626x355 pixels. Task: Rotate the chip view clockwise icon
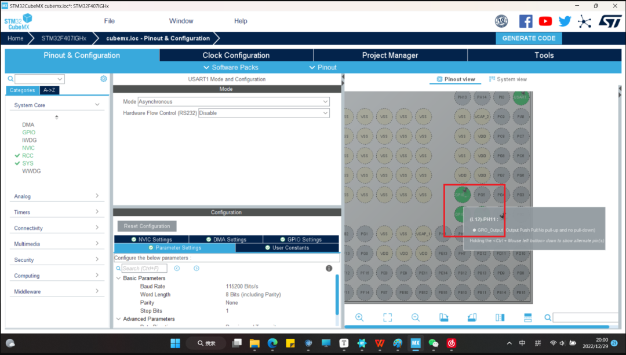tap(443, 317)
